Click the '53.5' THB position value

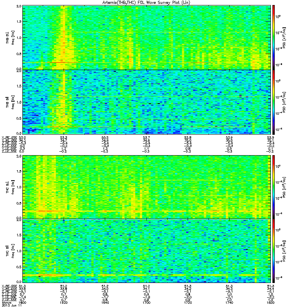click(x=105, y=137)
